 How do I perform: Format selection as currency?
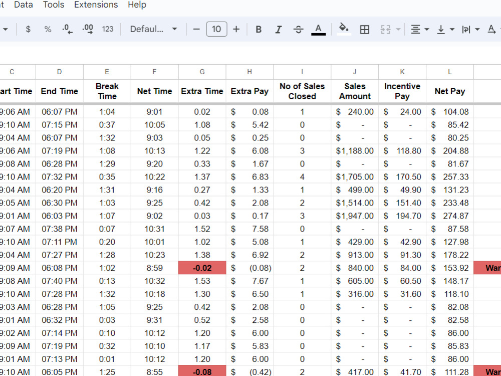tap(28, 29)
